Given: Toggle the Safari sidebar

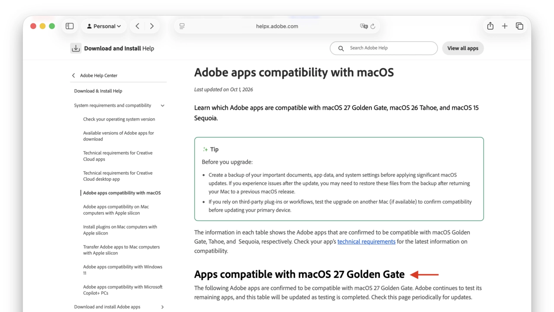Looking at the screenshot, I should point(70,26).
